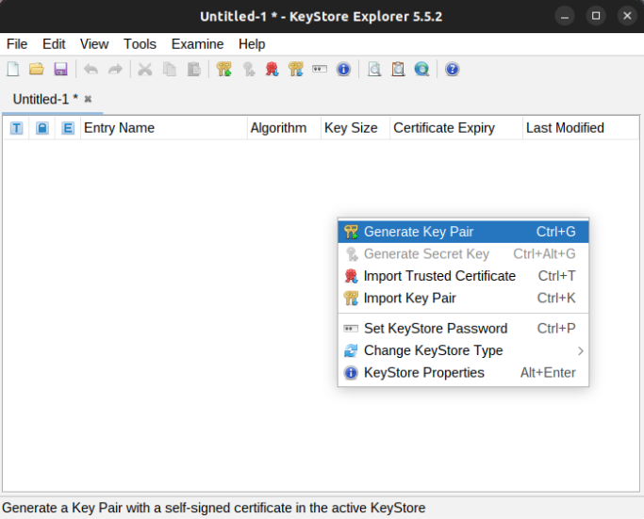The image size is (644, 519).
Task: Select Set KeyStore Password context menu entry
Action: (x=463, y=329)
